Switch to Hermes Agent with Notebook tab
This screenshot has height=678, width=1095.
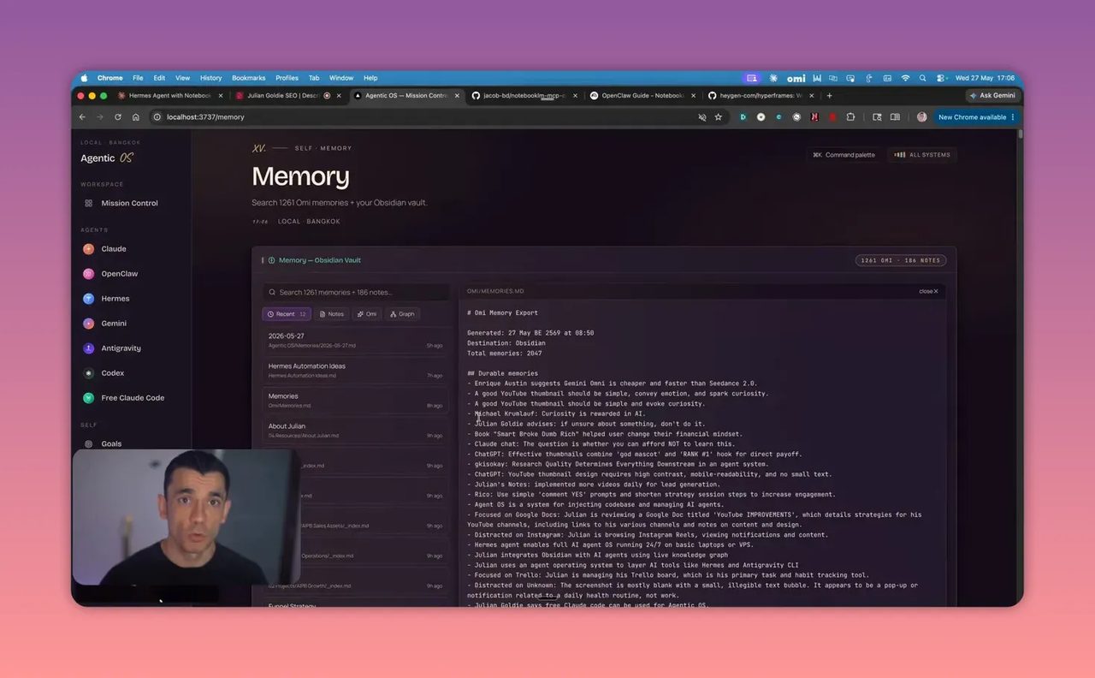pyautogui.click(x=169, y=96)
